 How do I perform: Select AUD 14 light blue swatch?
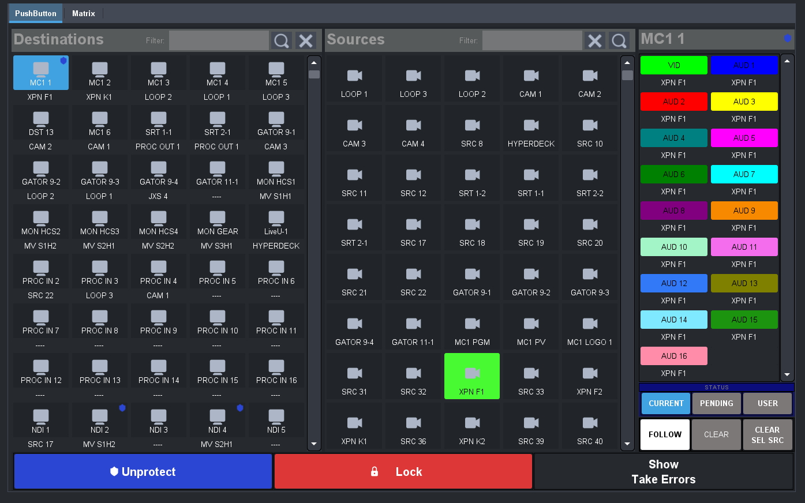tap(674, 320)
